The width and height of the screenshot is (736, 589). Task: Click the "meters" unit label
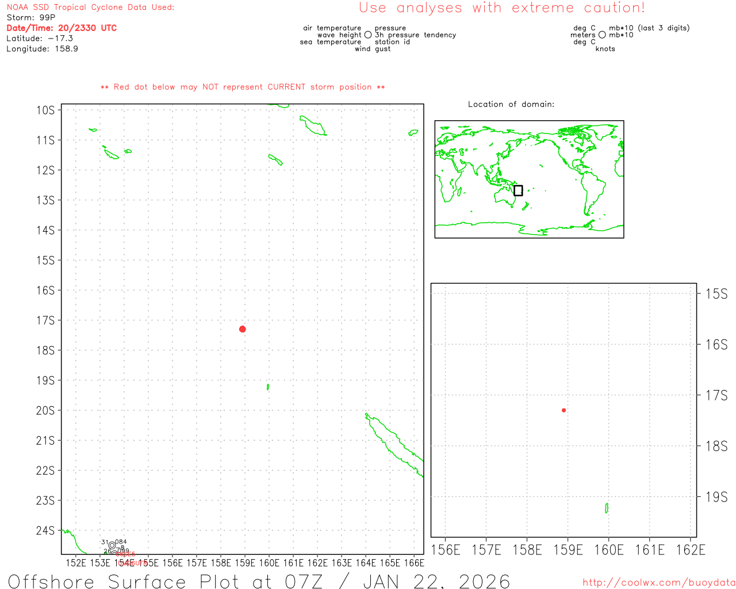pyautogui.click(x=583, y=35)
